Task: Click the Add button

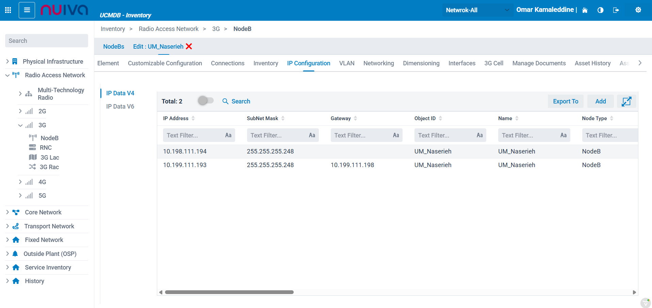Action: click(600, 101)
